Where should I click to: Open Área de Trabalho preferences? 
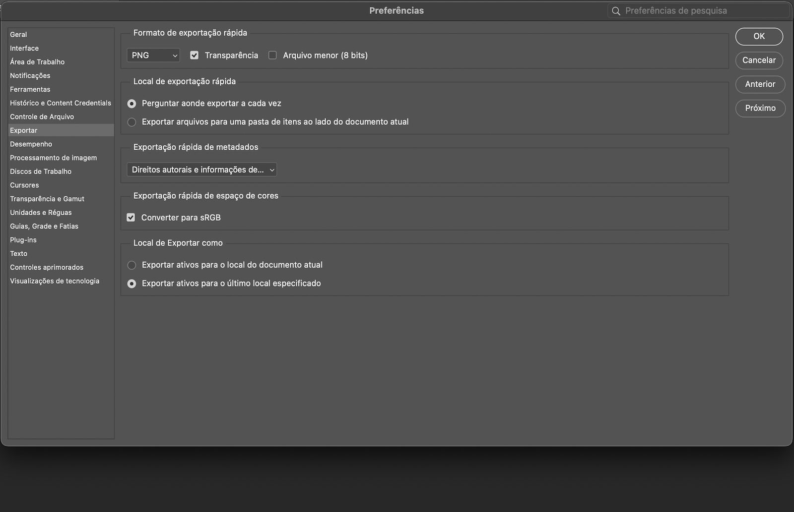pyautogui.click(x=61, y=62)
